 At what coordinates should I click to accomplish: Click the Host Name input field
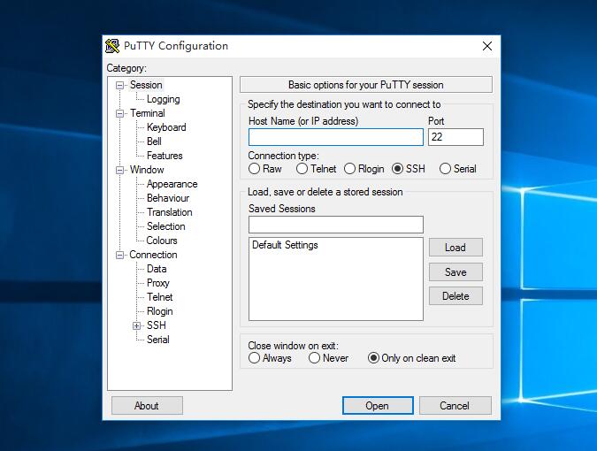336,137
